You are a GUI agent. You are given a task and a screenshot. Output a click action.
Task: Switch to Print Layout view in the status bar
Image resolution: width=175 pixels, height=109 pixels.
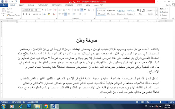(142, 102)
